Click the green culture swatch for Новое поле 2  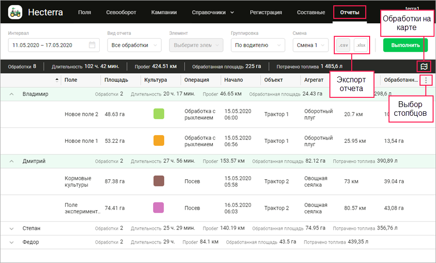(x=158, y=114)
